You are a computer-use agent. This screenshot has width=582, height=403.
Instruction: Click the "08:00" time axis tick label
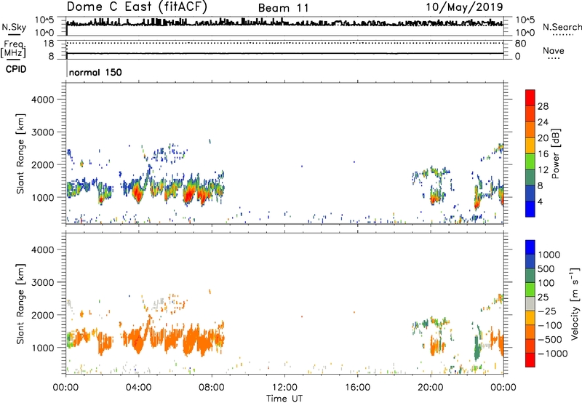(212, 388)
